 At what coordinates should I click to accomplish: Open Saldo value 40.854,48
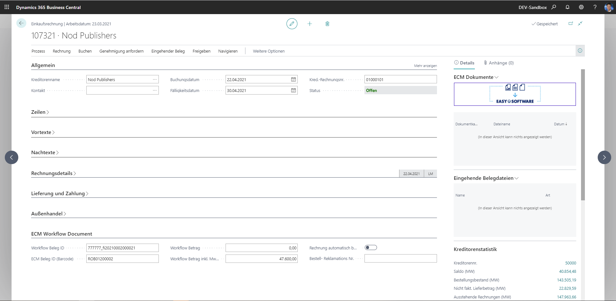tap(568, 272)
